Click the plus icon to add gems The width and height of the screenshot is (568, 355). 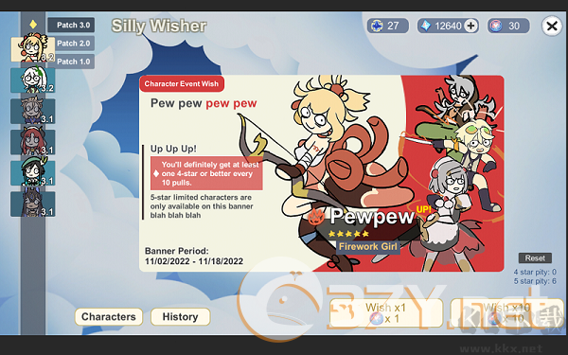click(470, 26)
